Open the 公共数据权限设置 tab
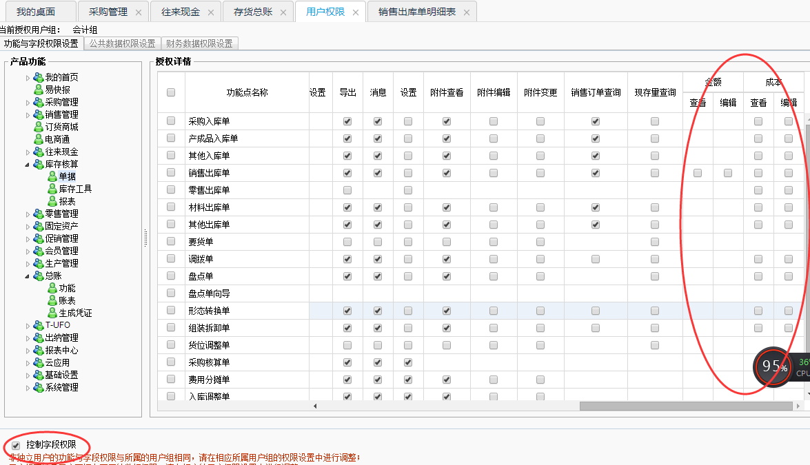This screenshot has width=810, height=465. coord(122,43)
